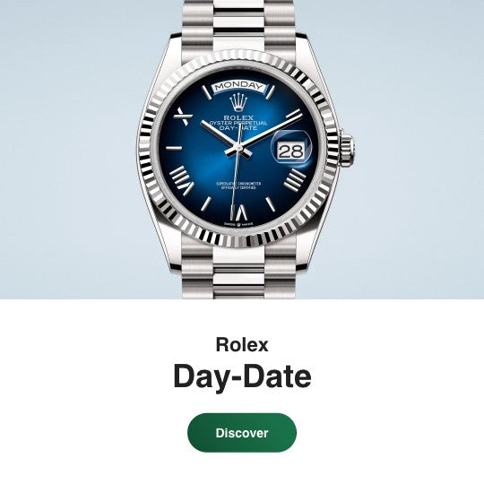Click the tip of the minute hand
The image size is (484, 484).
point(300,116)
